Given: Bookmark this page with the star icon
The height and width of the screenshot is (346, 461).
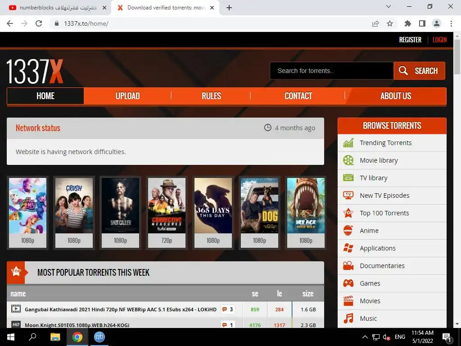Looking at the screenshot, I should (390, 23).
